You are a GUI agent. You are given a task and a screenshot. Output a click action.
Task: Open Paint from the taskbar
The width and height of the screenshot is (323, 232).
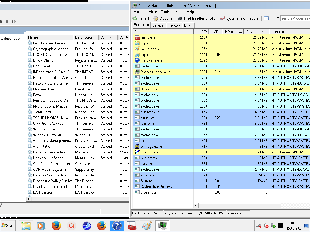coord(147,226)
